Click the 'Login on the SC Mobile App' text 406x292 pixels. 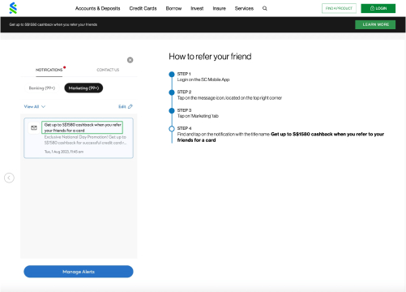(x=203, y=79)
